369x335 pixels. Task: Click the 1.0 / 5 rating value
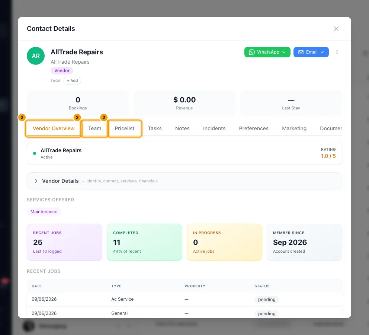coord(328,156)
